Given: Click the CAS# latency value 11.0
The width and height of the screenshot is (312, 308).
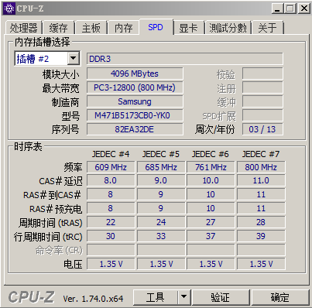Looking at the screenshot, I should coord(261,180).
